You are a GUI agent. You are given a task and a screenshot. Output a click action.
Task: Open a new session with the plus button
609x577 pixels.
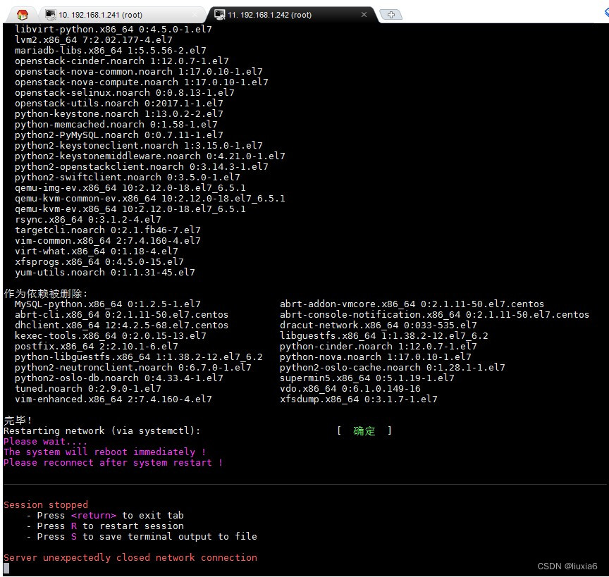click(x=391, y=13)
